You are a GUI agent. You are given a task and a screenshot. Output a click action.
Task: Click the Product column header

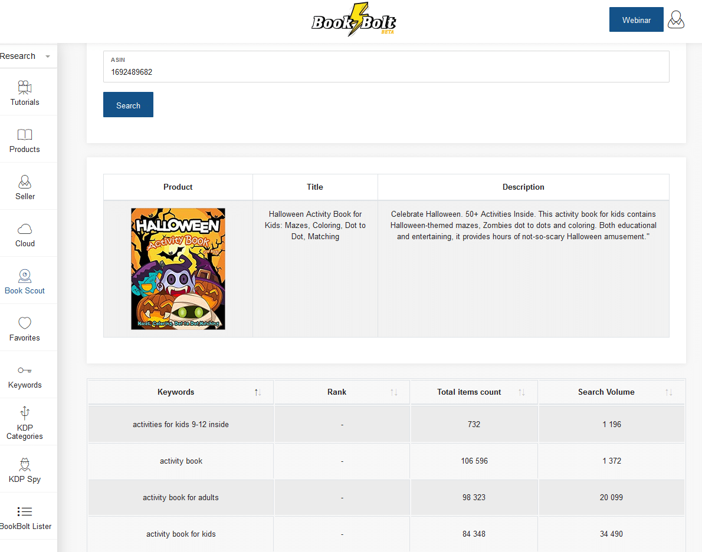coord(178,187)
